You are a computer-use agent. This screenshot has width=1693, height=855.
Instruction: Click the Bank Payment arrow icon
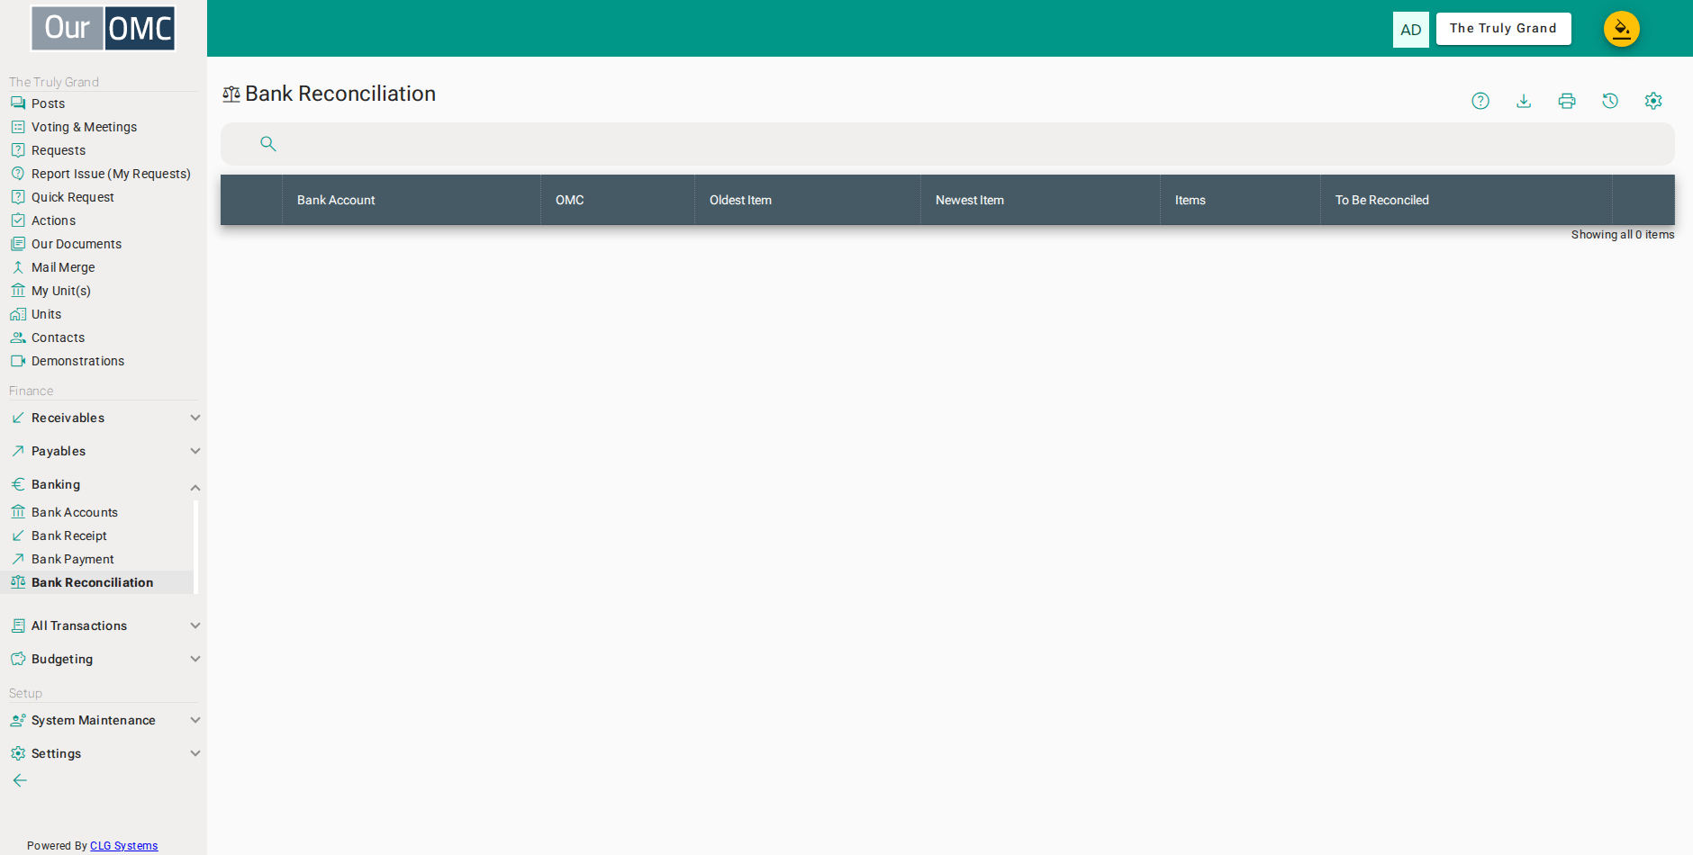click(18, 559)
